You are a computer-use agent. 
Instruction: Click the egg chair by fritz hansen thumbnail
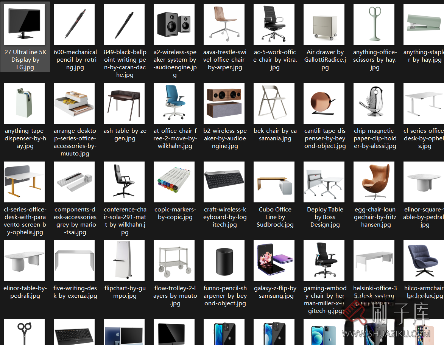[x=374, y=182]
